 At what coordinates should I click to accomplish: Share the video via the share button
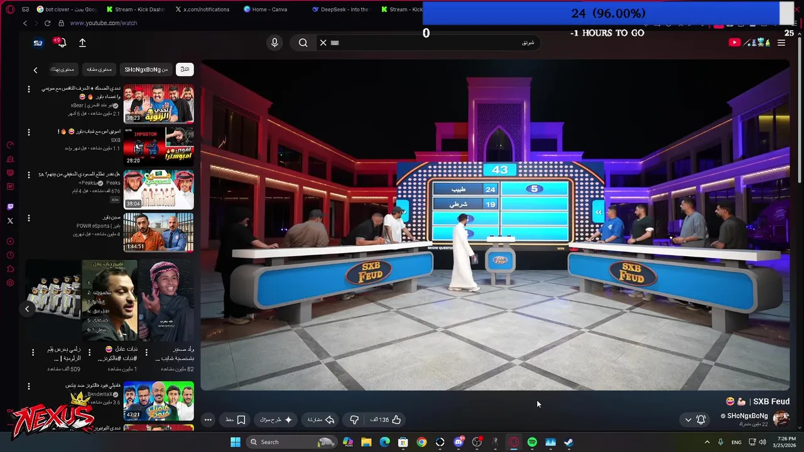click(x=320, y=419)
